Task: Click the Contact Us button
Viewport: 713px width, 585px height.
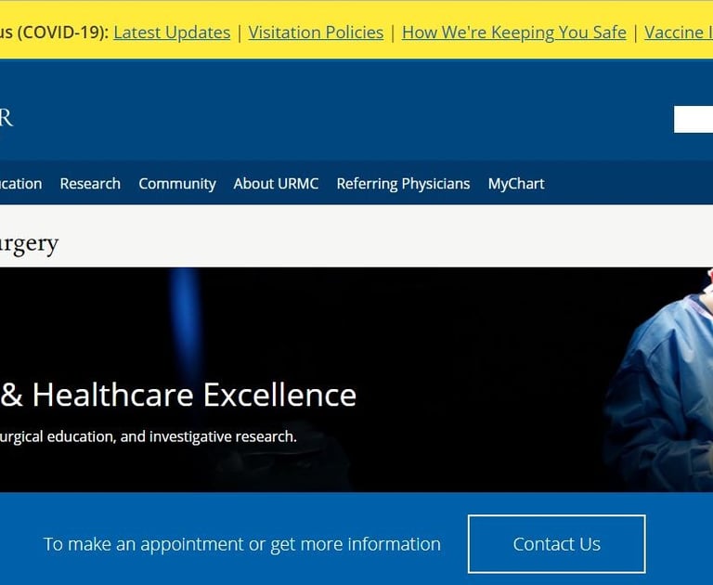Action: [x=557, y=544]
